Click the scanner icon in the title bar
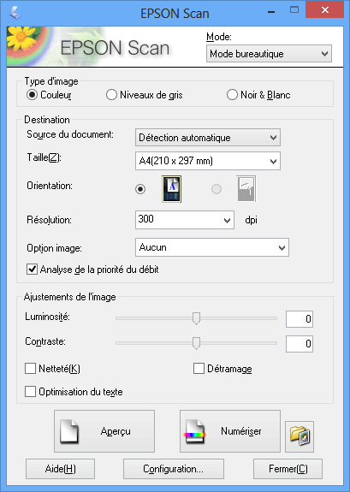The width and height of the screenshot is (350, 492). click(x=15, y=13)
